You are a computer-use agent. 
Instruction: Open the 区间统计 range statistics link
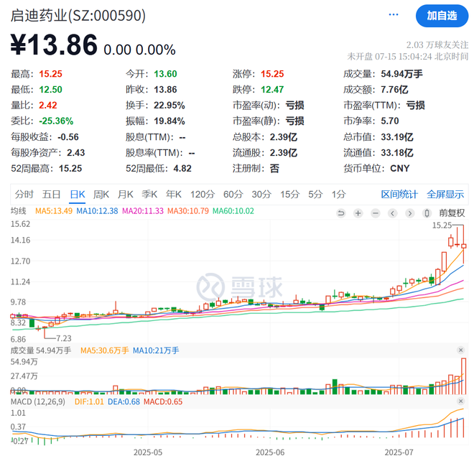(x=399, y=195)
